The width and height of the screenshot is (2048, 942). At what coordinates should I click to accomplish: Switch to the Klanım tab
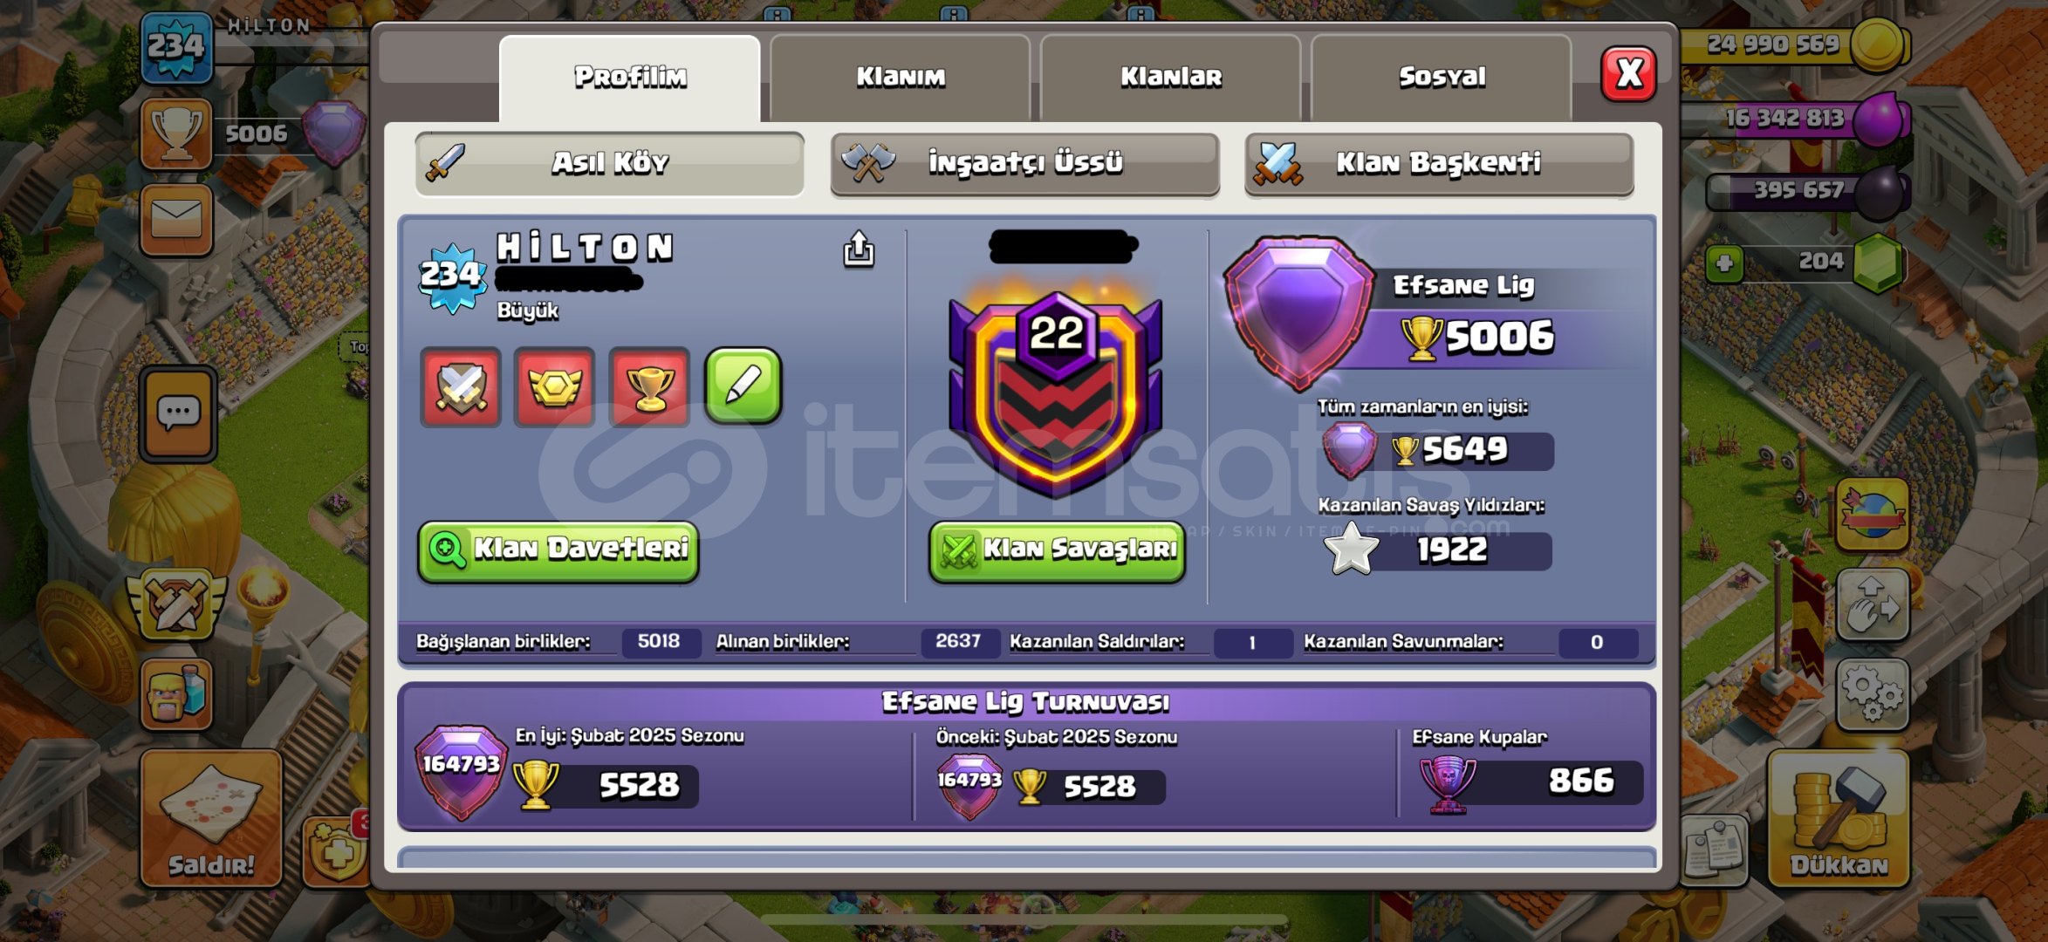pyautogui.click(x=901, y=78)
